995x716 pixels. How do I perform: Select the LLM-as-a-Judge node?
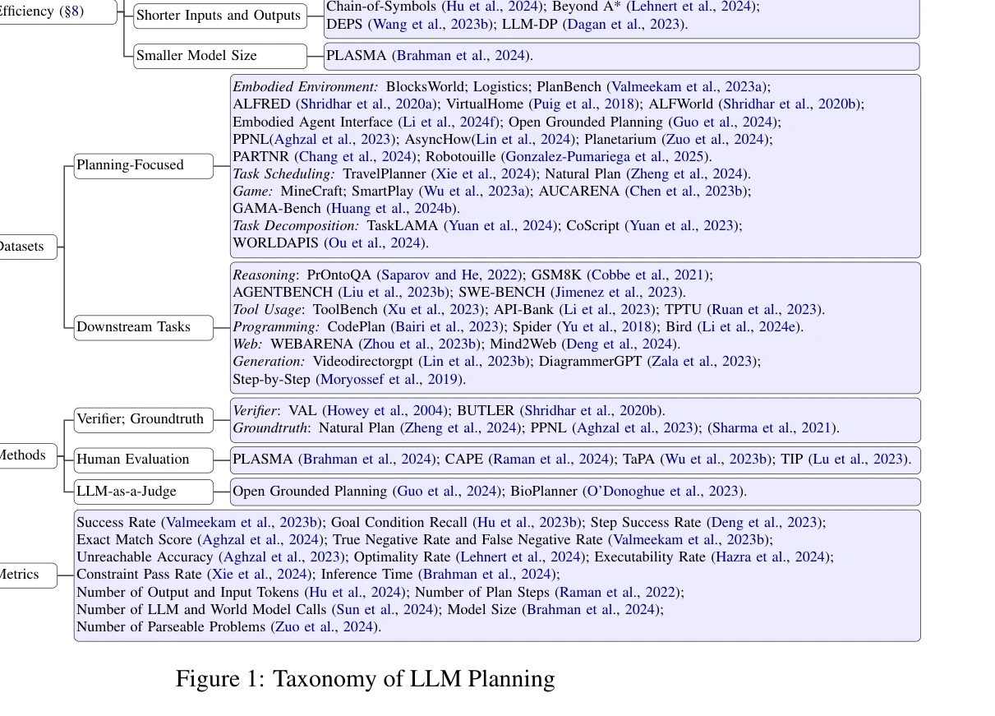144,492
